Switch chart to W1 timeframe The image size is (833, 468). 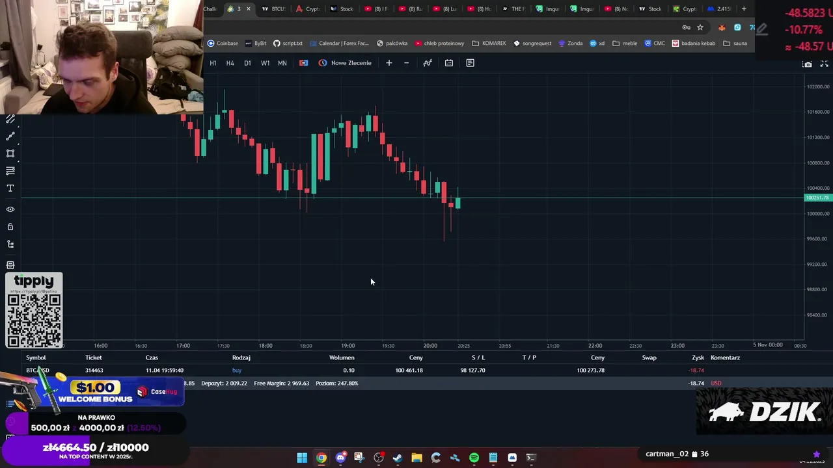click(265, 63)
